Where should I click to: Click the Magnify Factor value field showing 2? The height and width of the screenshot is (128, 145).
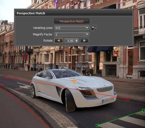70,34
